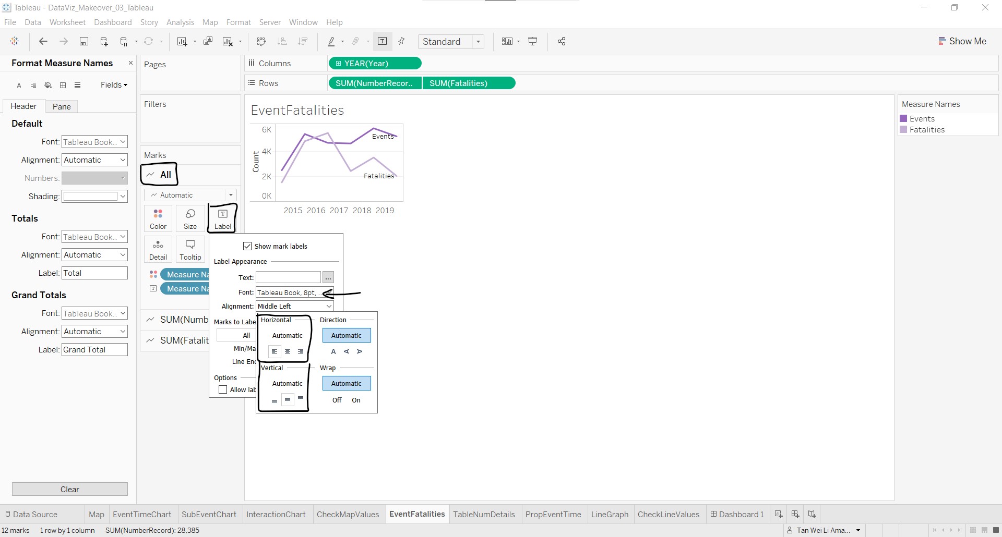The height and width of the screenshot is (537, 1002).
Task: Open the Size mark card
Action: (x=190, y=218)
